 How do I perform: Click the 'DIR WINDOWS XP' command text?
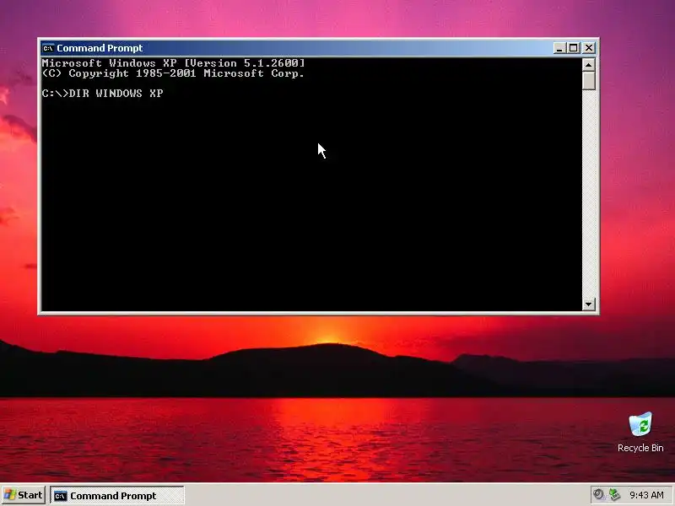116,94
